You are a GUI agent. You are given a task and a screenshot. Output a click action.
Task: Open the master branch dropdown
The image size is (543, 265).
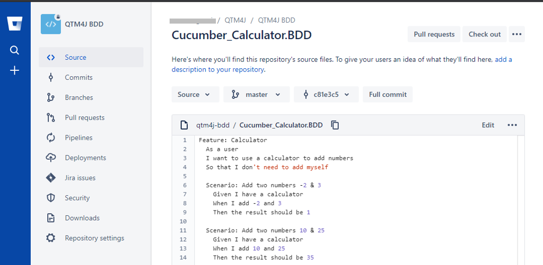pos(257,94)
